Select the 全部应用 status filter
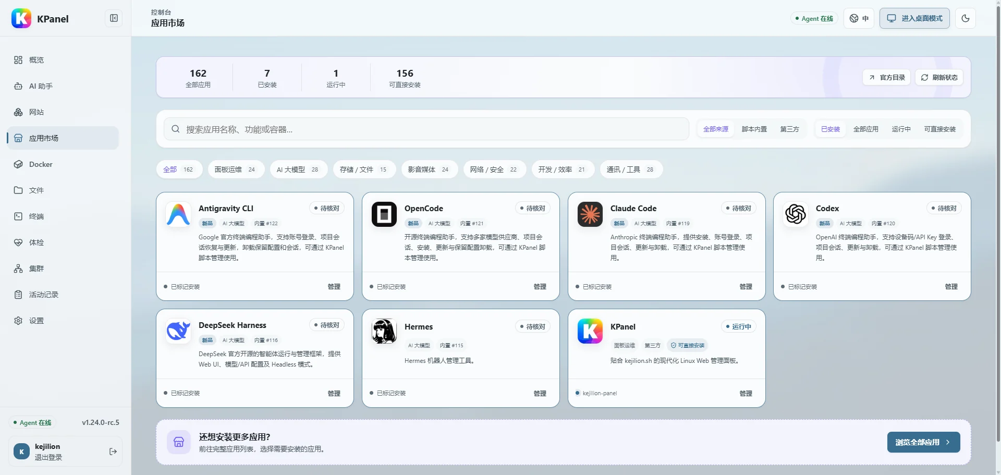The height and width of the screenshot is (475, 1001). [865, 129]
